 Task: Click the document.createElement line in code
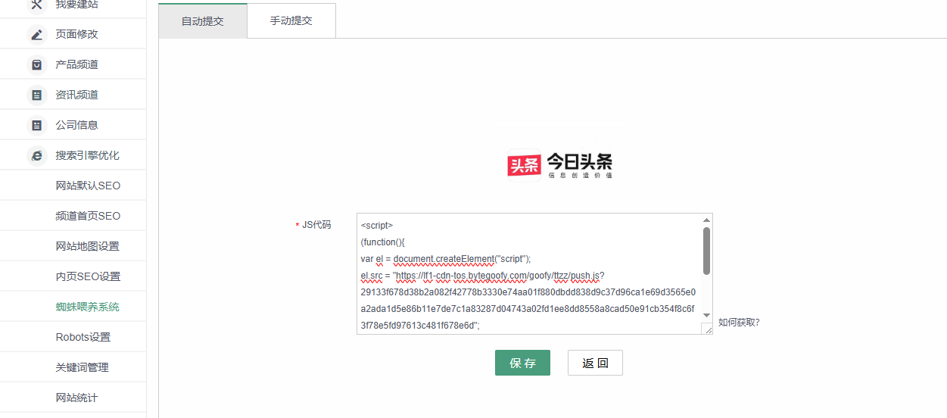(446, 259)
